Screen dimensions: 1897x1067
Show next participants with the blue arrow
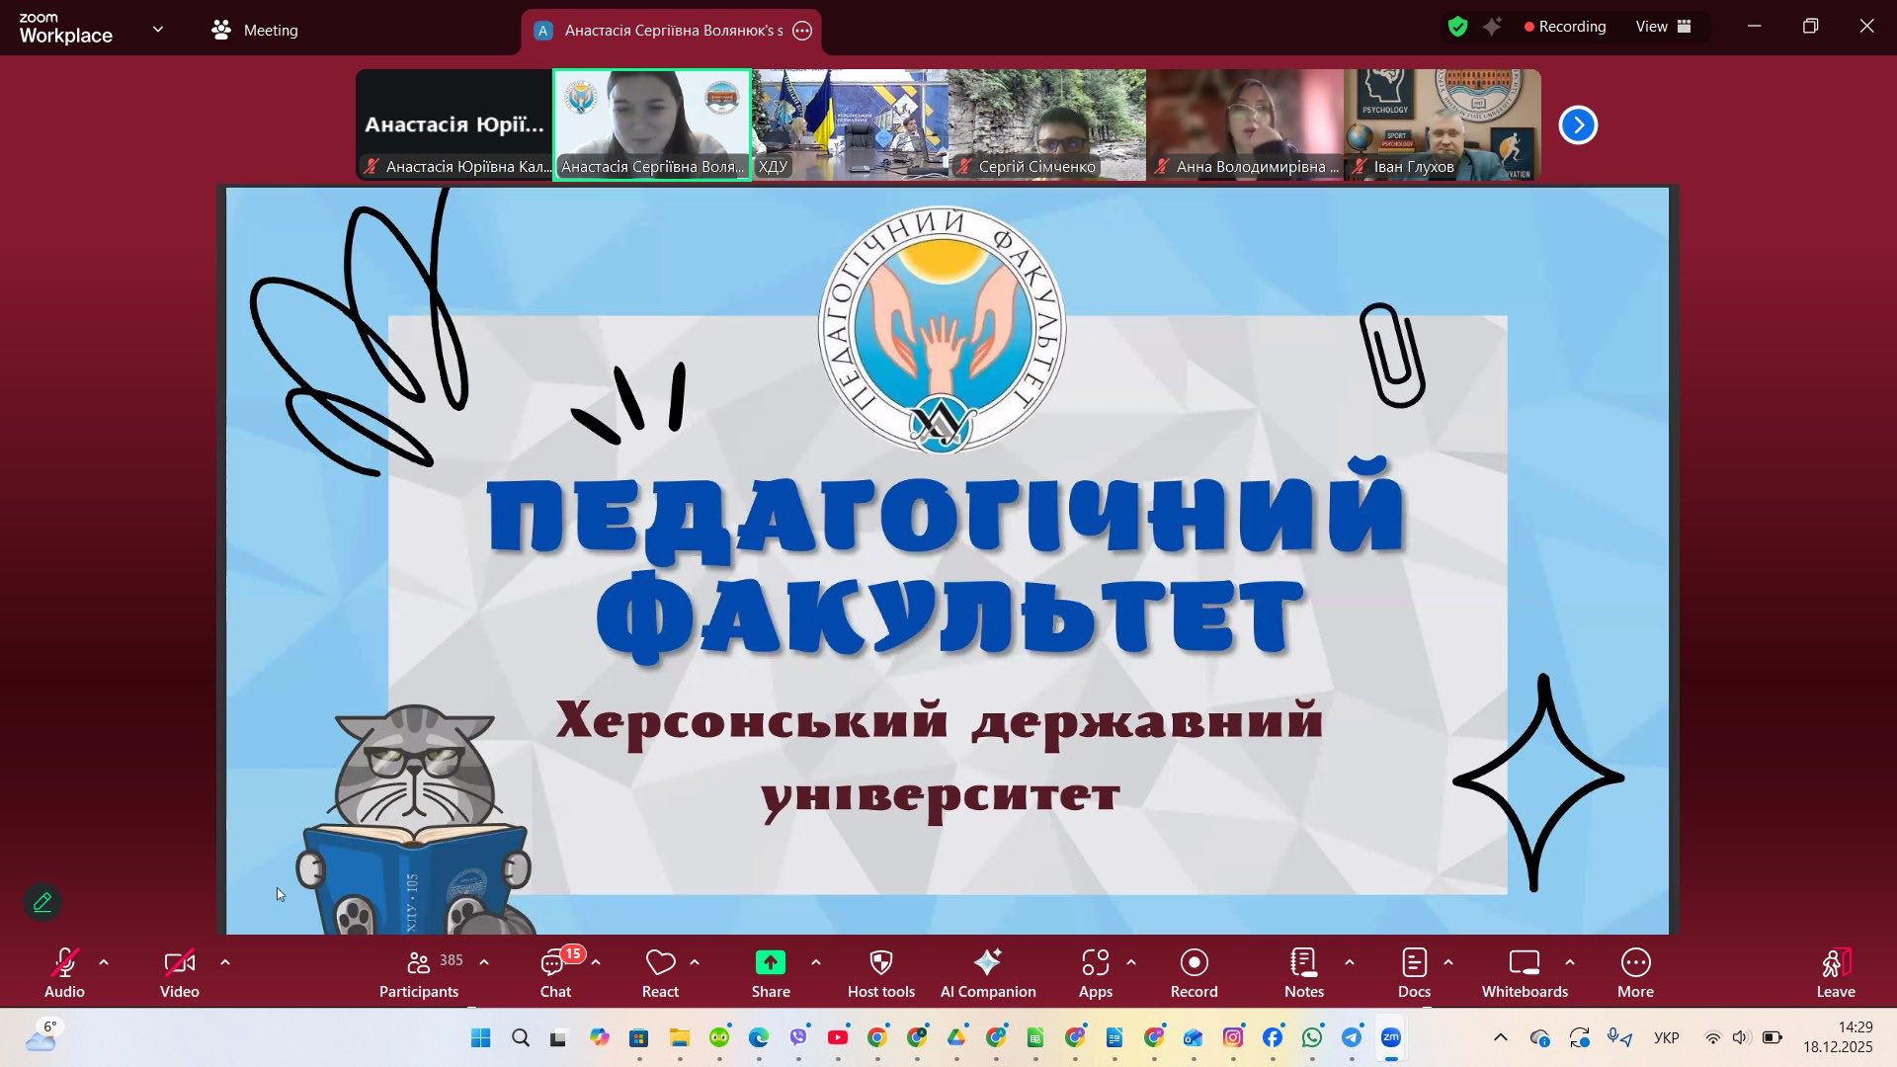coord(1578,125)
